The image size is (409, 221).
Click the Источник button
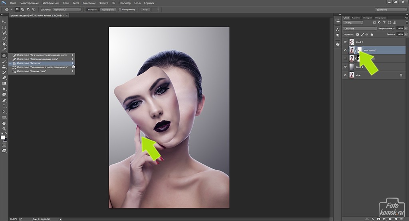(x=93, y=10)
